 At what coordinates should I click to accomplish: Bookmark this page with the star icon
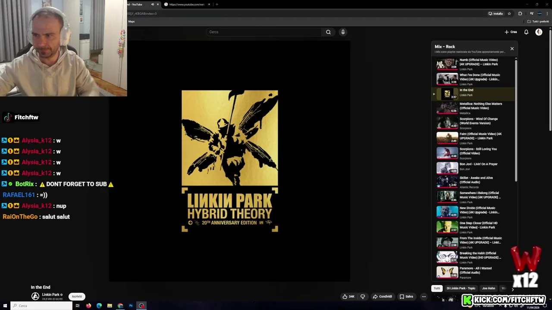coord(509,13)
